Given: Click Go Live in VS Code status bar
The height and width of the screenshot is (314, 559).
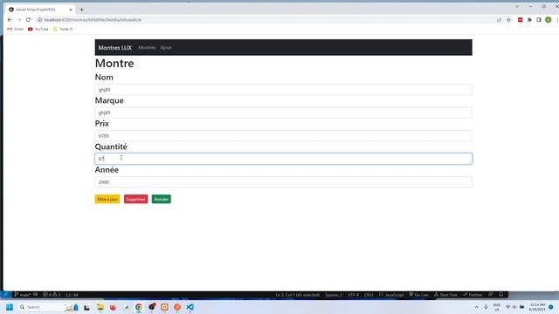Looking at the screenshot, I should pos(419,295).
